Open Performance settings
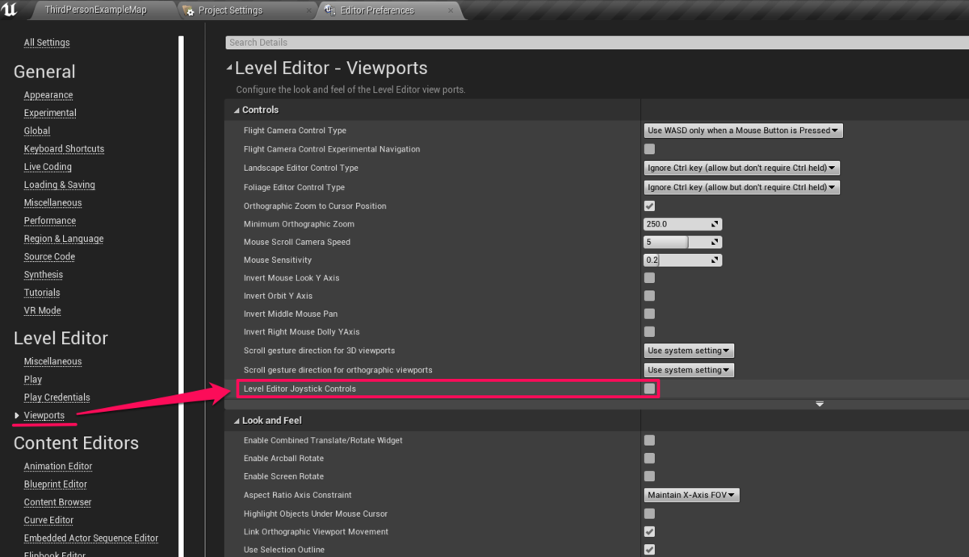This screenshot has width=969, height=557. (50, 221)
